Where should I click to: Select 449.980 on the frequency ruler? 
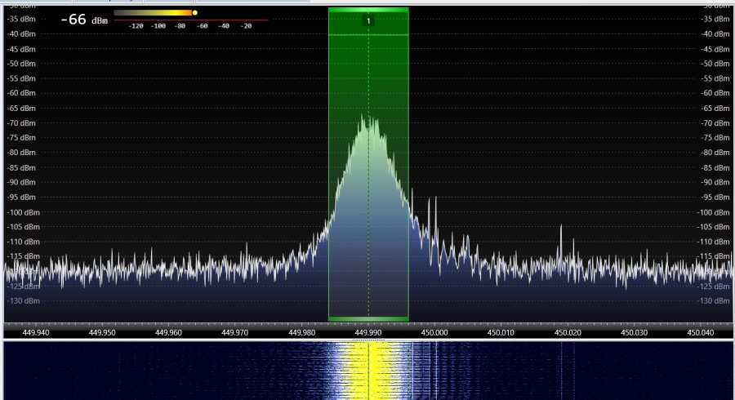[x=302, y=332]
